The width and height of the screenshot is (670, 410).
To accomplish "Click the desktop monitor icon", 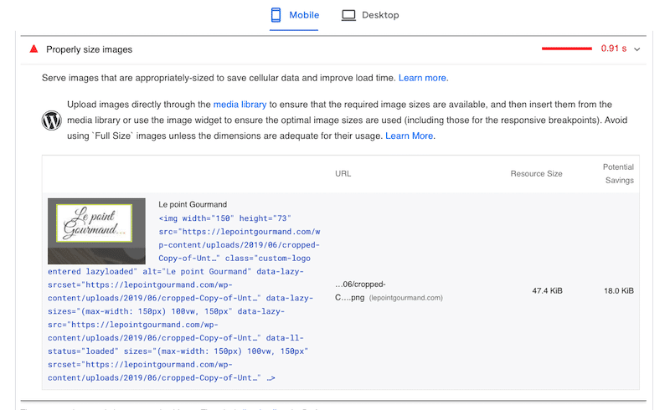I will tap(348, 15).
